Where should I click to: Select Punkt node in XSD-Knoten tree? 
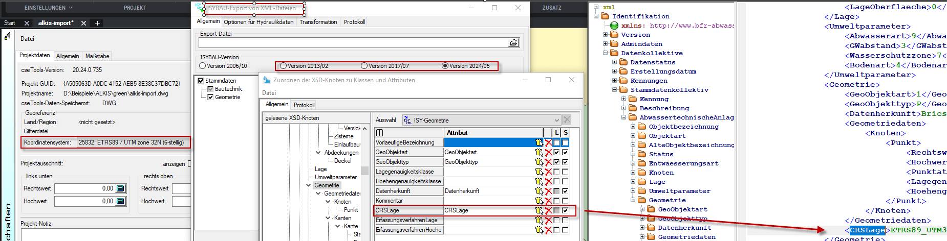351,210
